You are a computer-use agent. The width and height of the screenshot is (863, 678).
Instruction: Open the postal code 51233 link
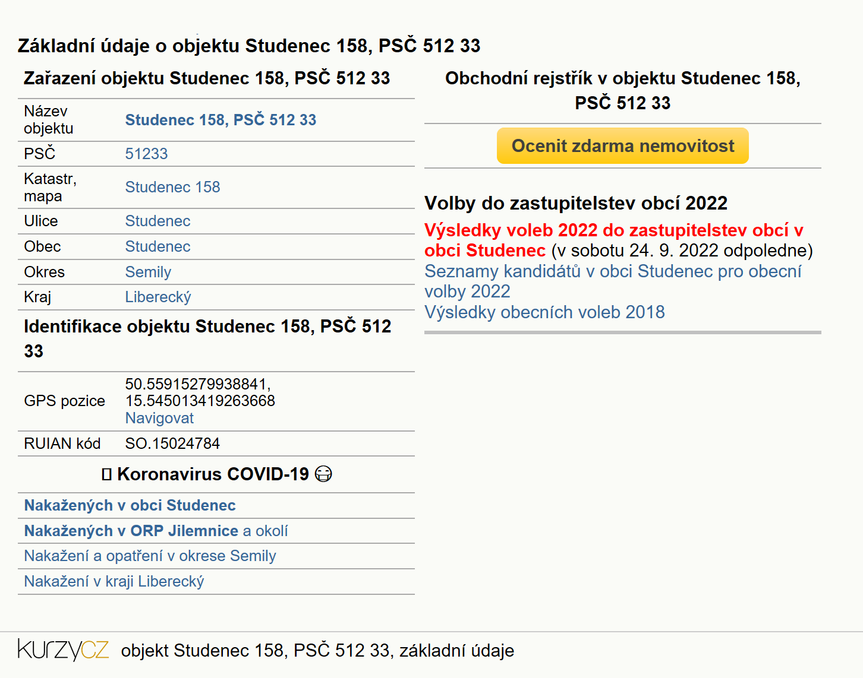[x=146, y=154]
